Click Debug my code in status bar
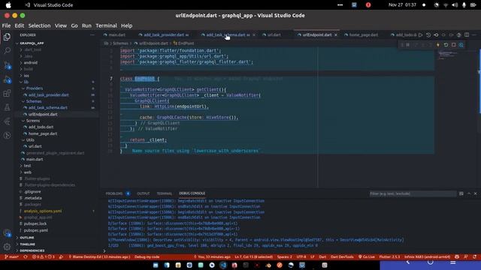This screenshot has width=481, height=270. point(147,256)
